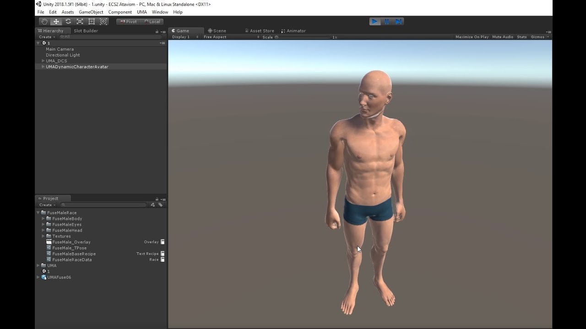Open the Window menu

[160, 12]
